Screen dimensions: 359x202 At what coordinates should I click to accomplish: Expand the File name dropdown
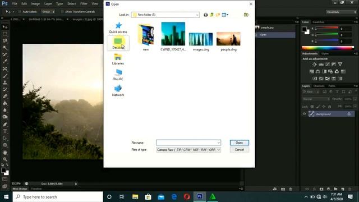tap(218, 143)
